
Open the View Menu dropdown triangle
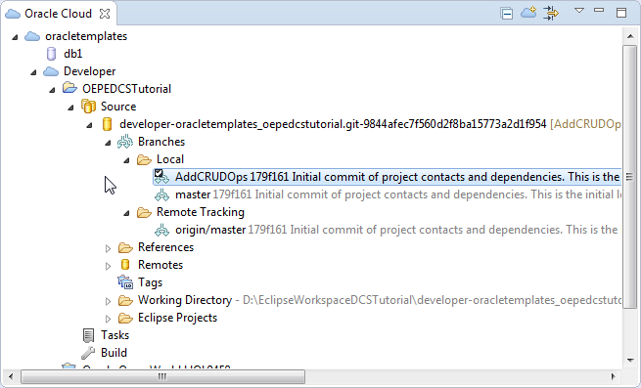[579, 11]
